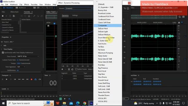
Task: Close the Dynamics Processing dialog
Action: pyautogui.click(x=129, y=3)
